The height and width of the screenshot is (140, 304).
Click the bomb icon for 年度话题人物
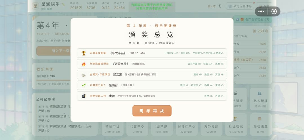[84, 96]
